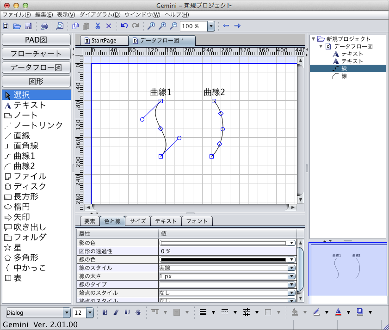Viewport: 389px width, 330px height.
Task: Open the zoom percentage dropdown
Action: [211, 26]
